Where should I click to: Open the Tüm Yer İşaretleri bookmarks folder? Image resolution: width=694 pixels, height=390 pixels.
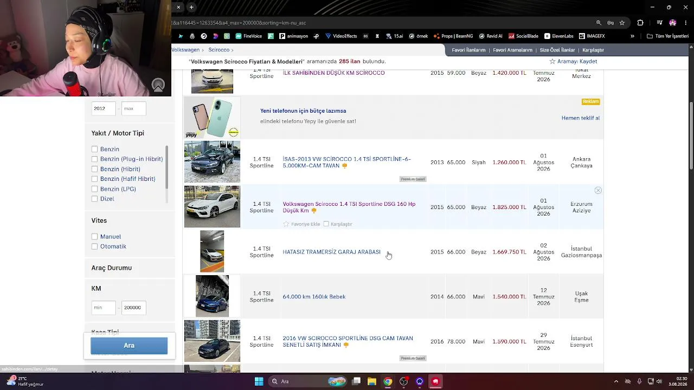(667, 36)
